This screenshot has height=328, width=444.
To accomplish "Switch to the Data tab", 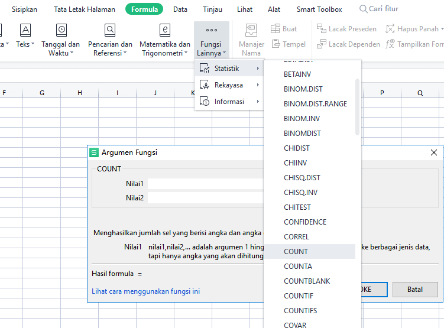I will point(180,9).
